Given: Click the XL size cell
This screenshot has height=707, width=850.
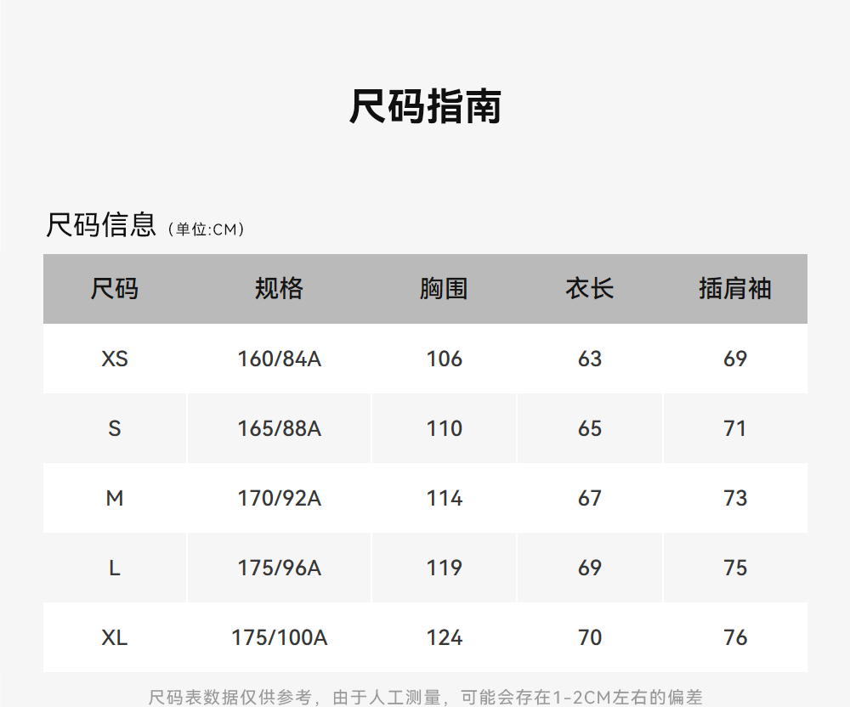Looking at the screenshot, I should pos(115,637).
